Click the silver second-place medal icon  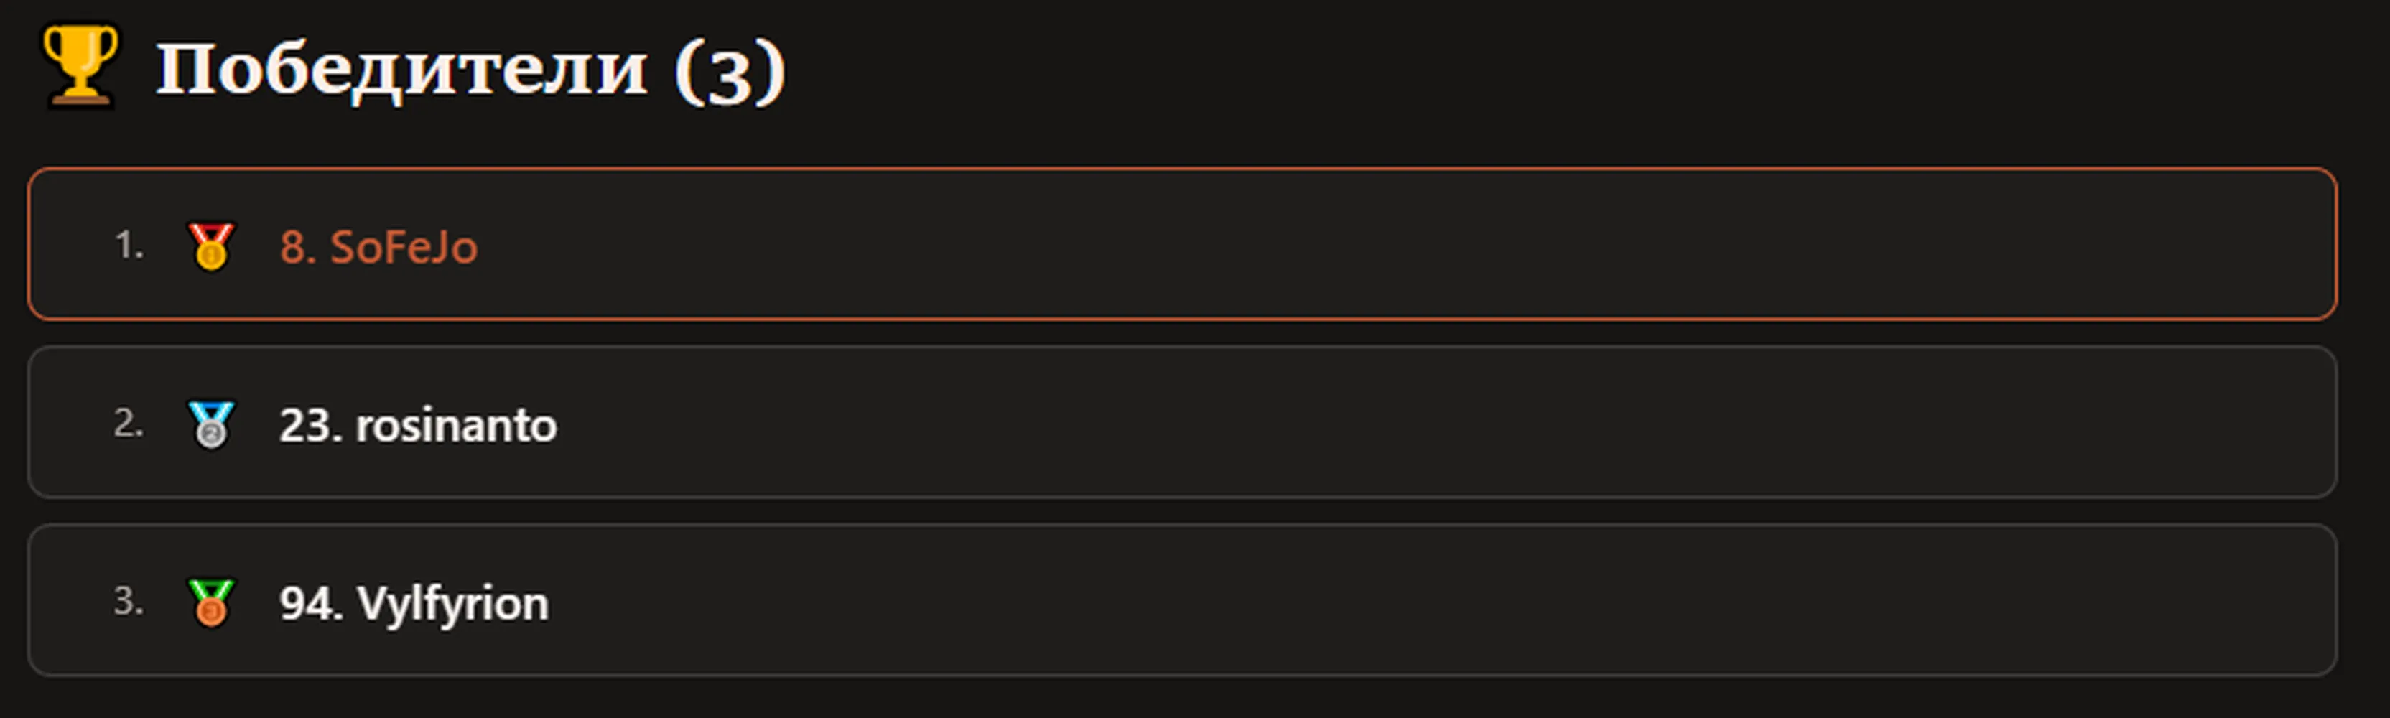pyautogui.click(x=210, y=425)
